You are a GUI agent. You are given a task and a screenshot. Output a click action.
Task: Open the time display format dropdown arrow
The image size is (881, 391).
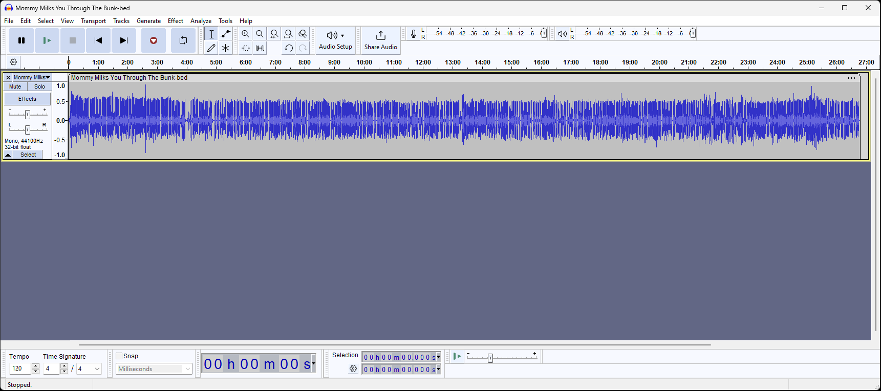pos(313,363)
